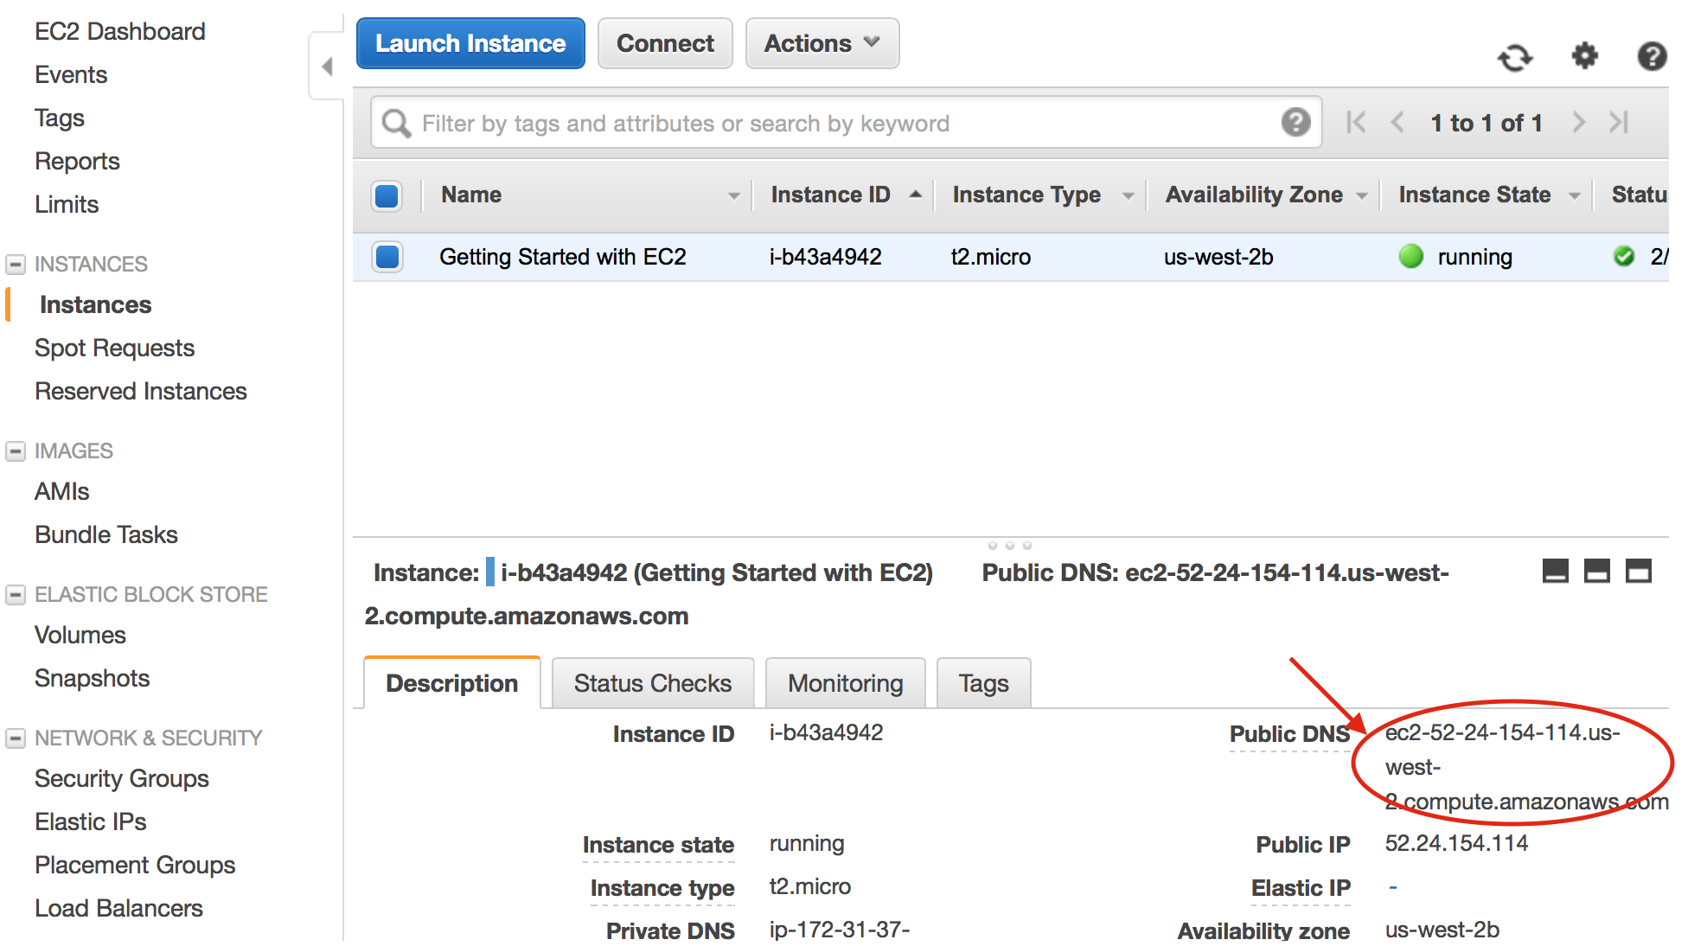This screenshot has height=946, width=1688.
Task: Click the Launch Instance button
Action: 470,43
